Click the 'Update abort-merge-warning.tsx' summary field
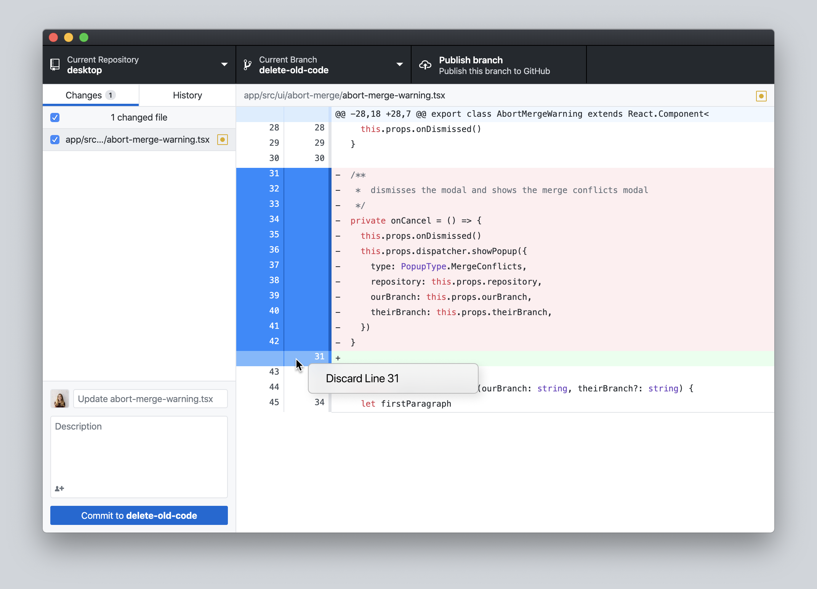This screenshot has width=817, height=589. click(150, 399)
